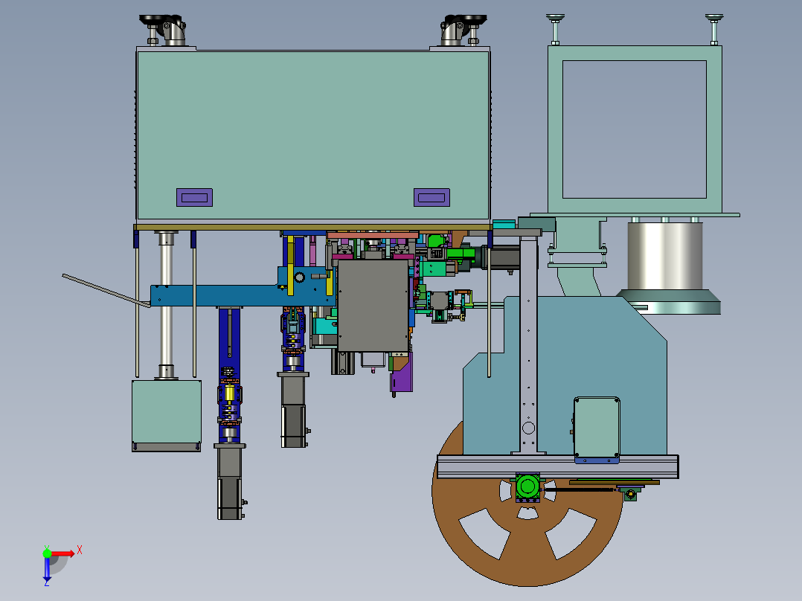Pick the vertical gray perforated column
802x601 pixels.
(529, 344)
